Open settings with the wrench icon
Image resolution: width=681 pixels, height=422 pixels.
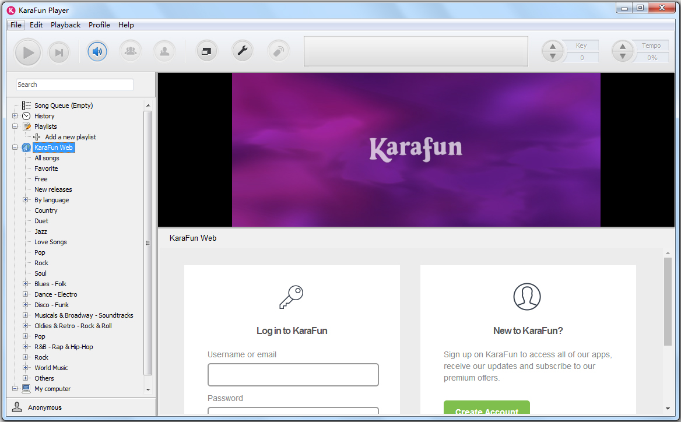(x=243, y=52)
